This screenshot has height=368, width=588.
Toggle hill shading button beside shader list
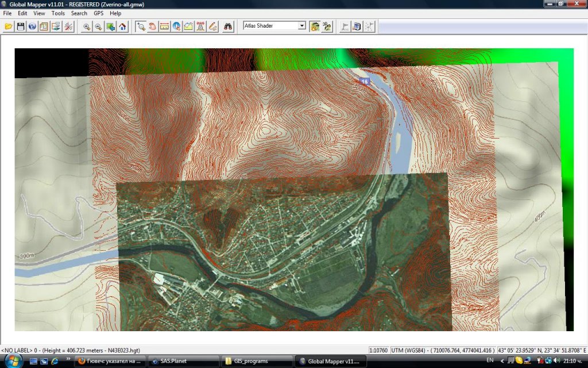[x=315, y=26]
